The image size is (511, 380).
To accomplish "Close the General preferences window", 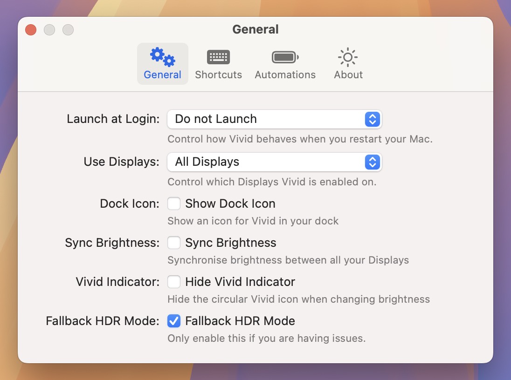I will point(30,29).
